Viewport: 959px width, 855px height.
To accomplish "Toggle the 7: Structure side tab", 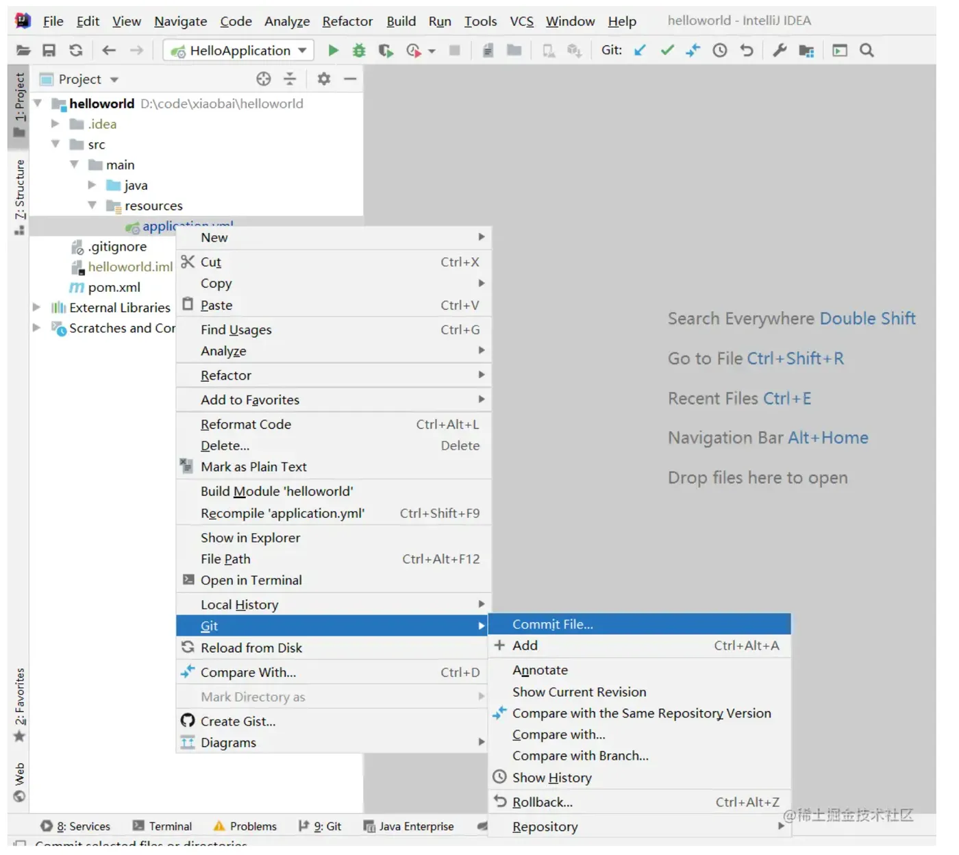I will 19,197.
